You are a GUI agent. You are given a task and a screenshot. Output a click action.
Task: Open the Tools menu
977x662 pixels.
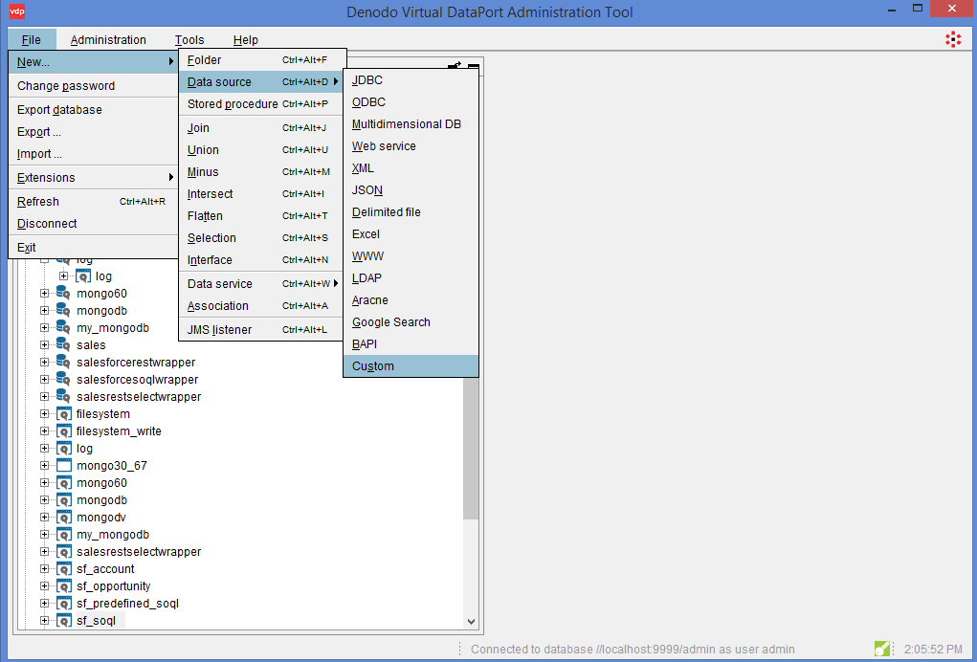pos(189,40)
